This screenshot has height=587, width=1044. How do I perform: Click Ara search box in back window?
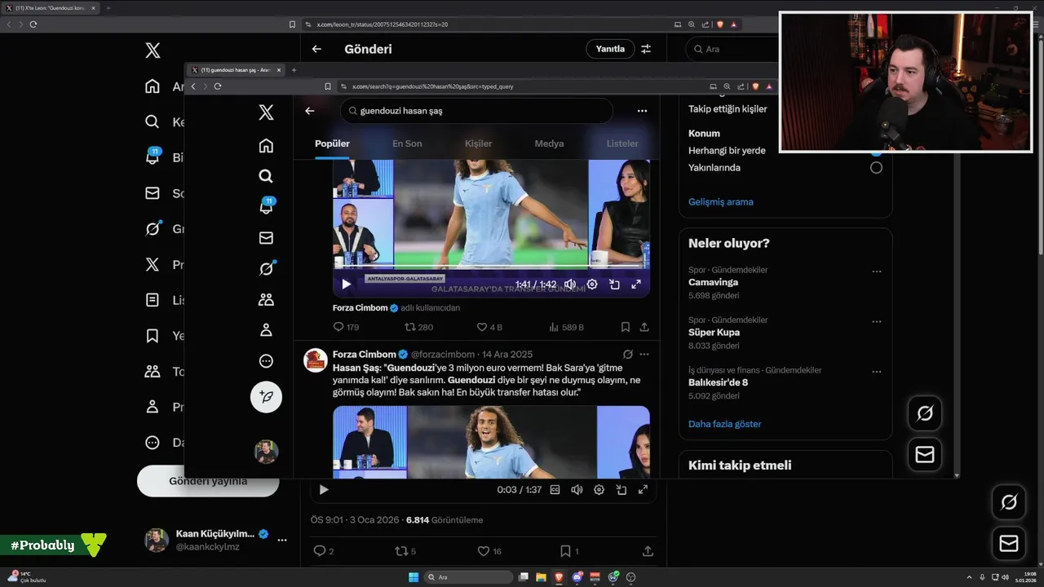pos(732,49)
